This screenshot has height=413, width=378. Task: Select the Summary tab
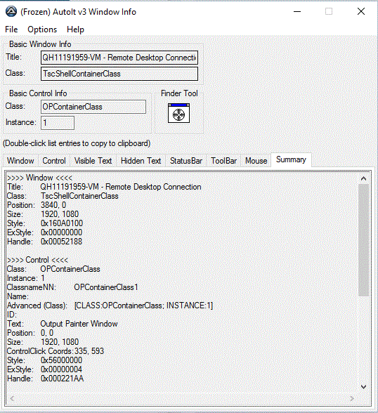tap(291, 159)
